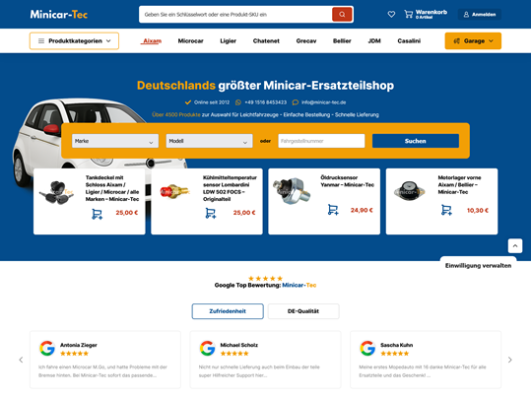
Task: Open the JDM menu item
Action: pos(374,41)
